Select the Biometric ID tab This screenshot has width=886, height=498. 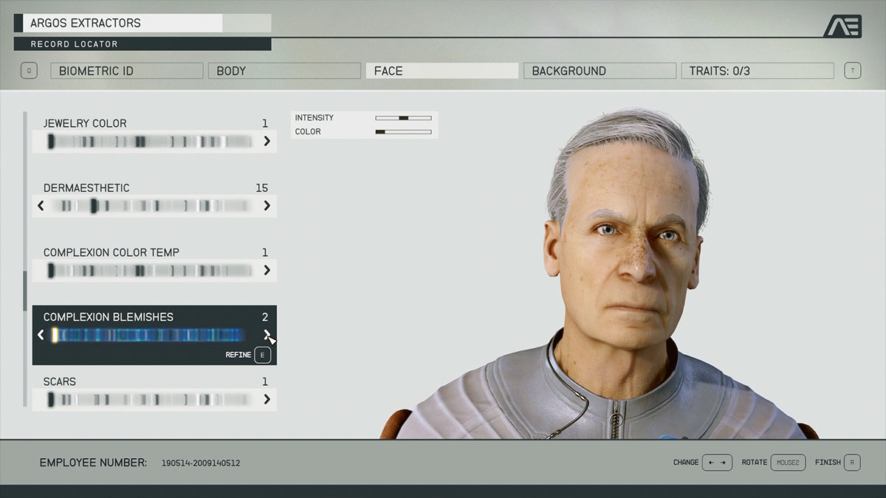(126, 70)
